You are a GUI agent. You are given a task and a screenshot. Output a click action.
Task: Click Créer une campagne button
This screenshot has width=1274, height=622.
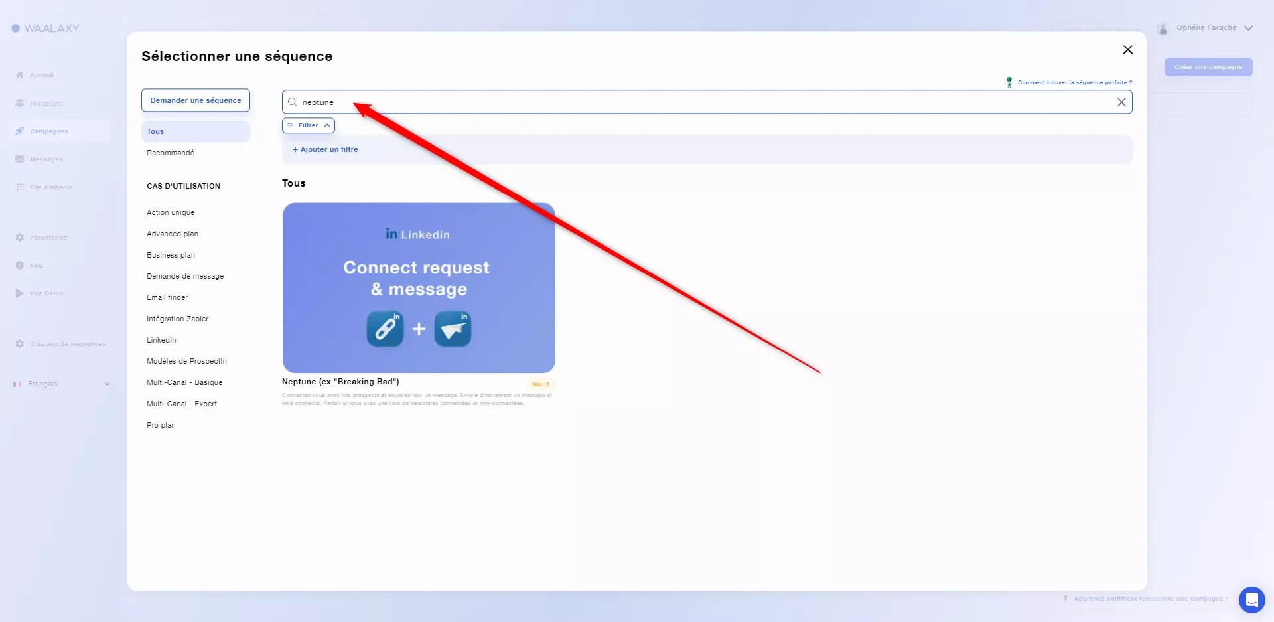pos(1208,67)
